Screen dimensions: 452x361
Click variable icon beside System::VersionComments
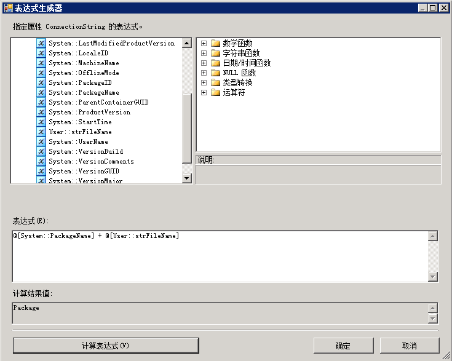[41, 161]
